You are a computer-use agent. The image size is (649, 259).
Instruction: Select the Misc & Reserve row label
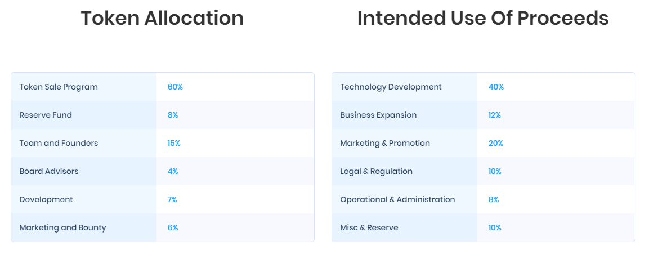[369, 227]
